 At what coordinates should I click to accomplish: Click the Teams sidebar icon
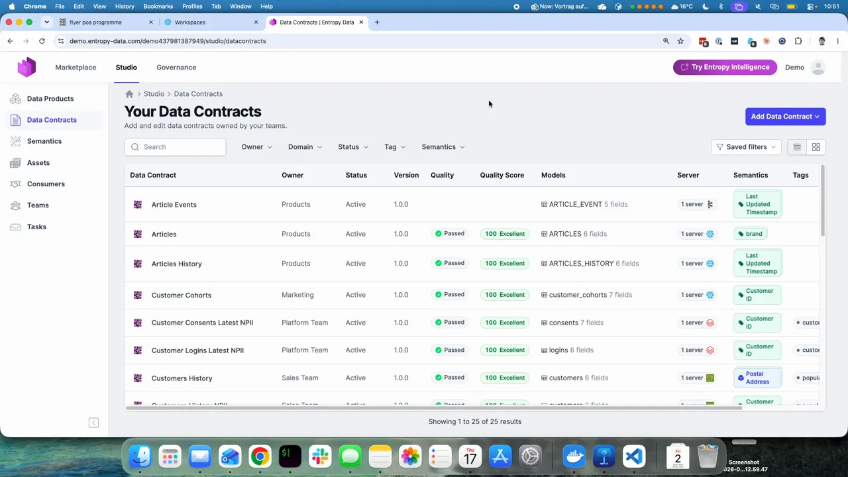click(16, 205)
